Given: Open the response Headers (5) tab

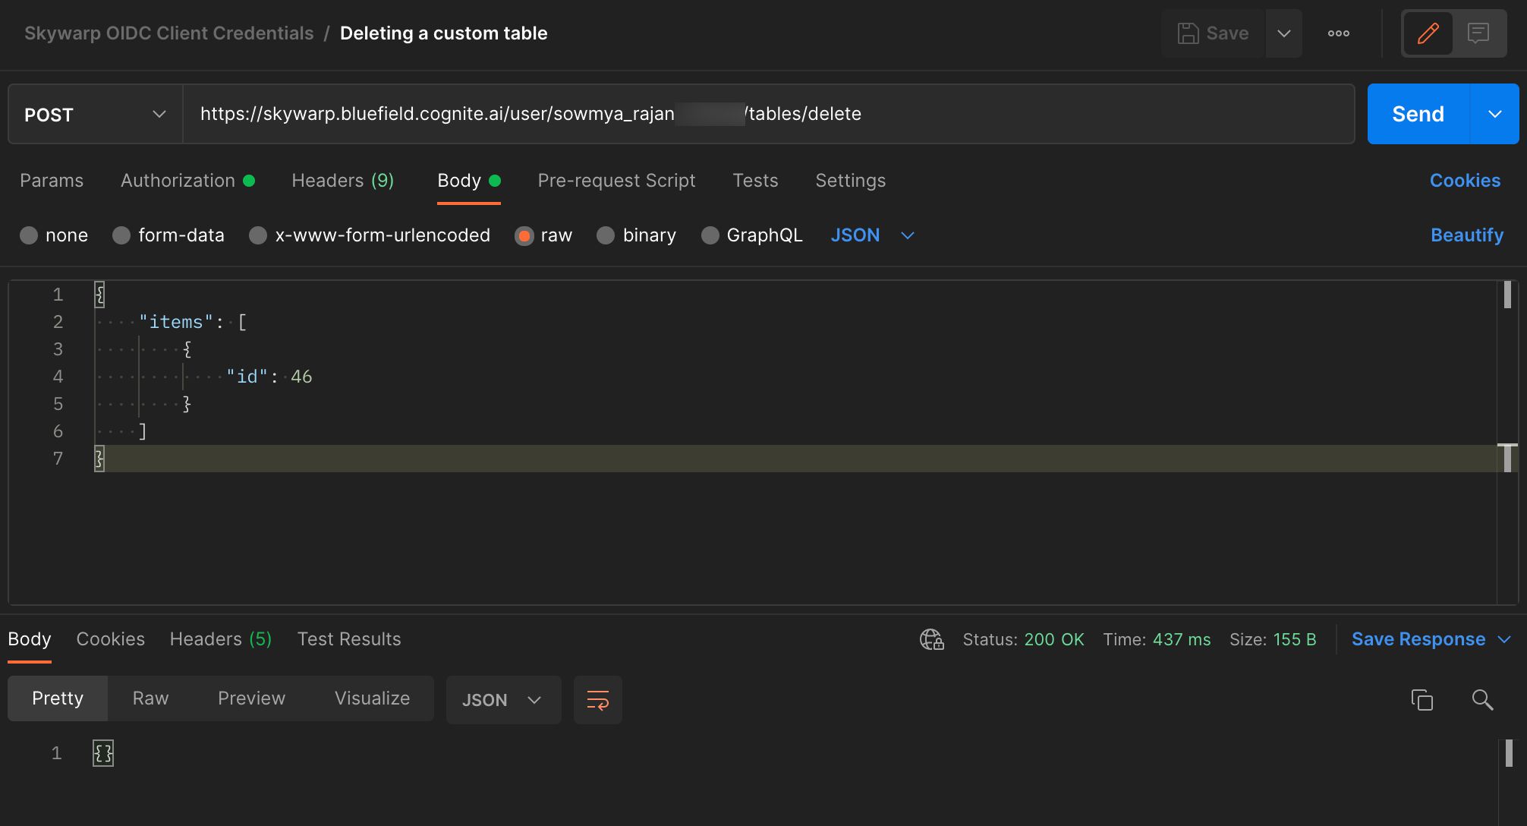Looking at the screenshot, I should 221,639.
